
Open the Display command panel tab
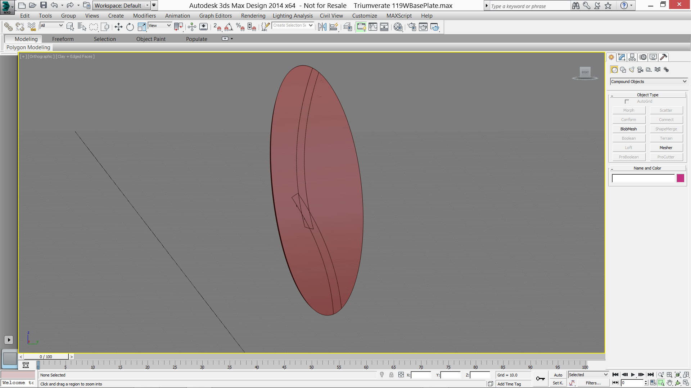coord(653,57)
